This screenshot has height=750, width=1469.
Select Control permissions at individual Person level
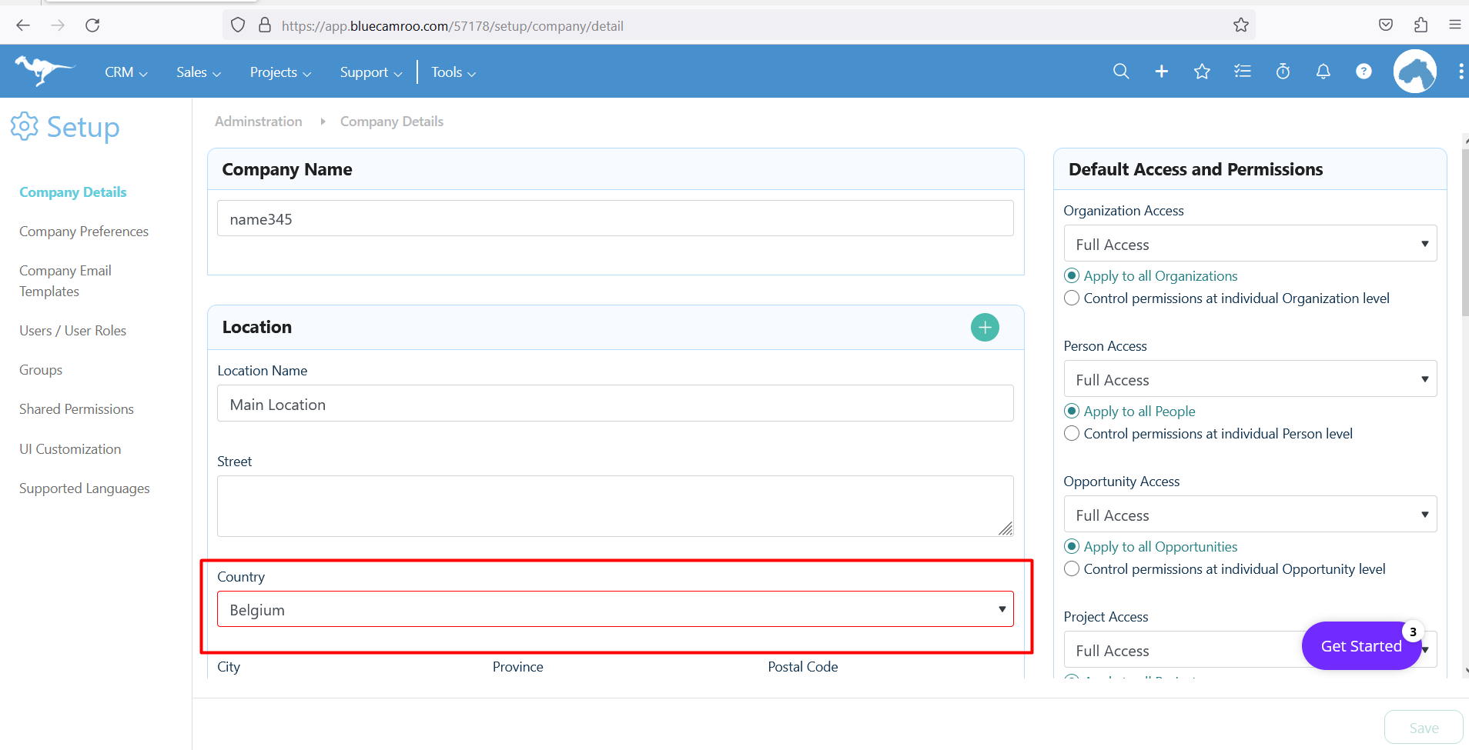point(1072,434)
